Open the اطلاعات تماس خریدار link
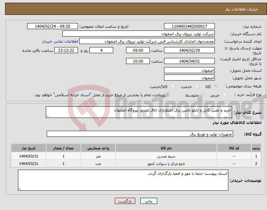 pos(60,41)
